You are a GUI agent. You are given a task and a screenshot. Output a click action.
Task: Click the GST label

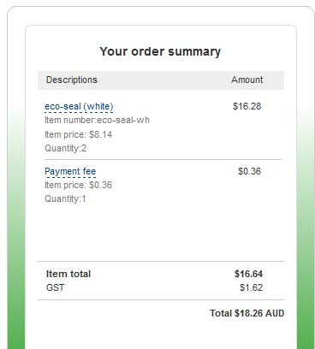[x=56, y=287]
